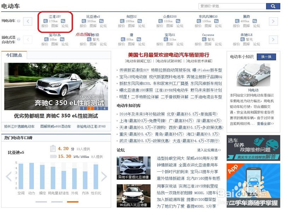The image size is (283, 212).
Task: Switch focus slideshow to slide 4
Action: click(x=104, y=108)
